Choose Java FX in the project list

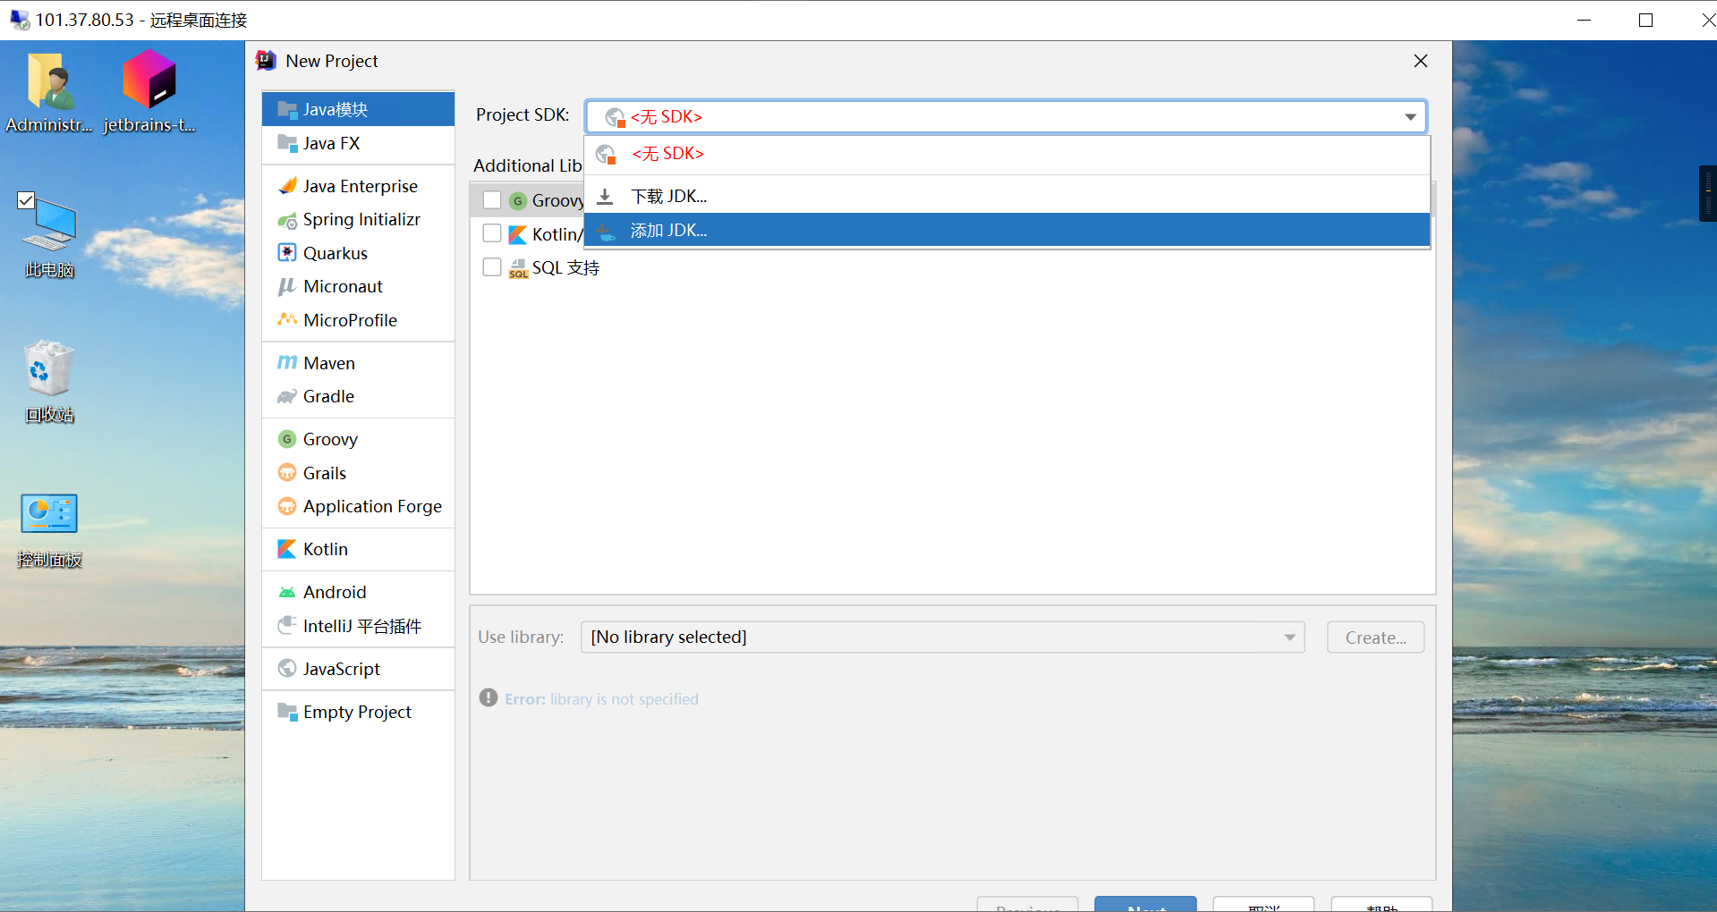(358, 143)
